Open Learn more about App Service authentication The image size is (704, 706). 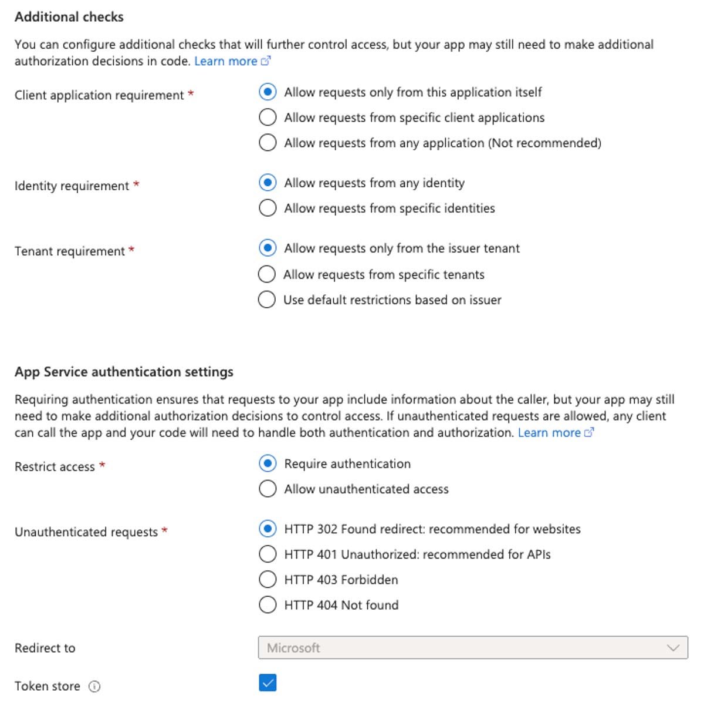point(549,432)
